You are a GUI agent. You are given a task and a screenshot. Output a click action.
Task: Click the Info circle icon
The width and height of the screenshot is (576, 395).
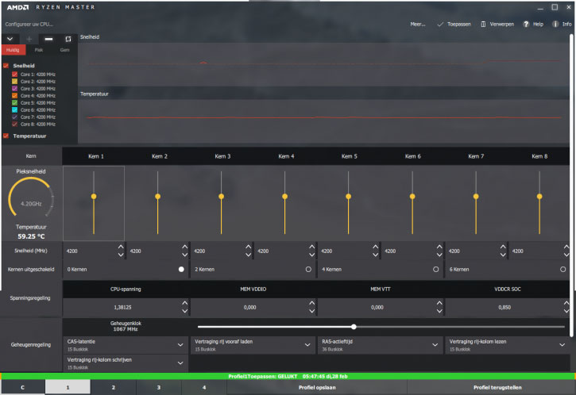tap(555, 25)
